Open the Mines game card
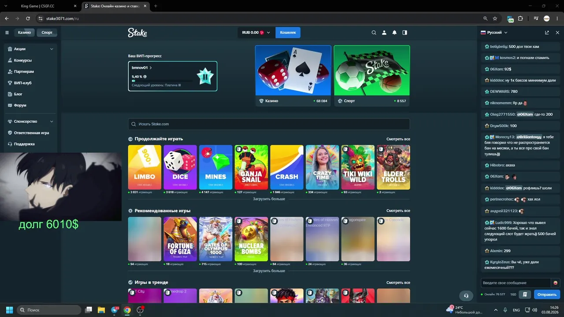564x317 pixels. [x=215, y=167]
